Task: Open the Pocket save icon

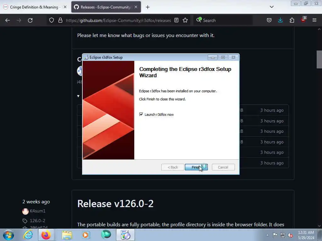Action: (x=269, y=20)
